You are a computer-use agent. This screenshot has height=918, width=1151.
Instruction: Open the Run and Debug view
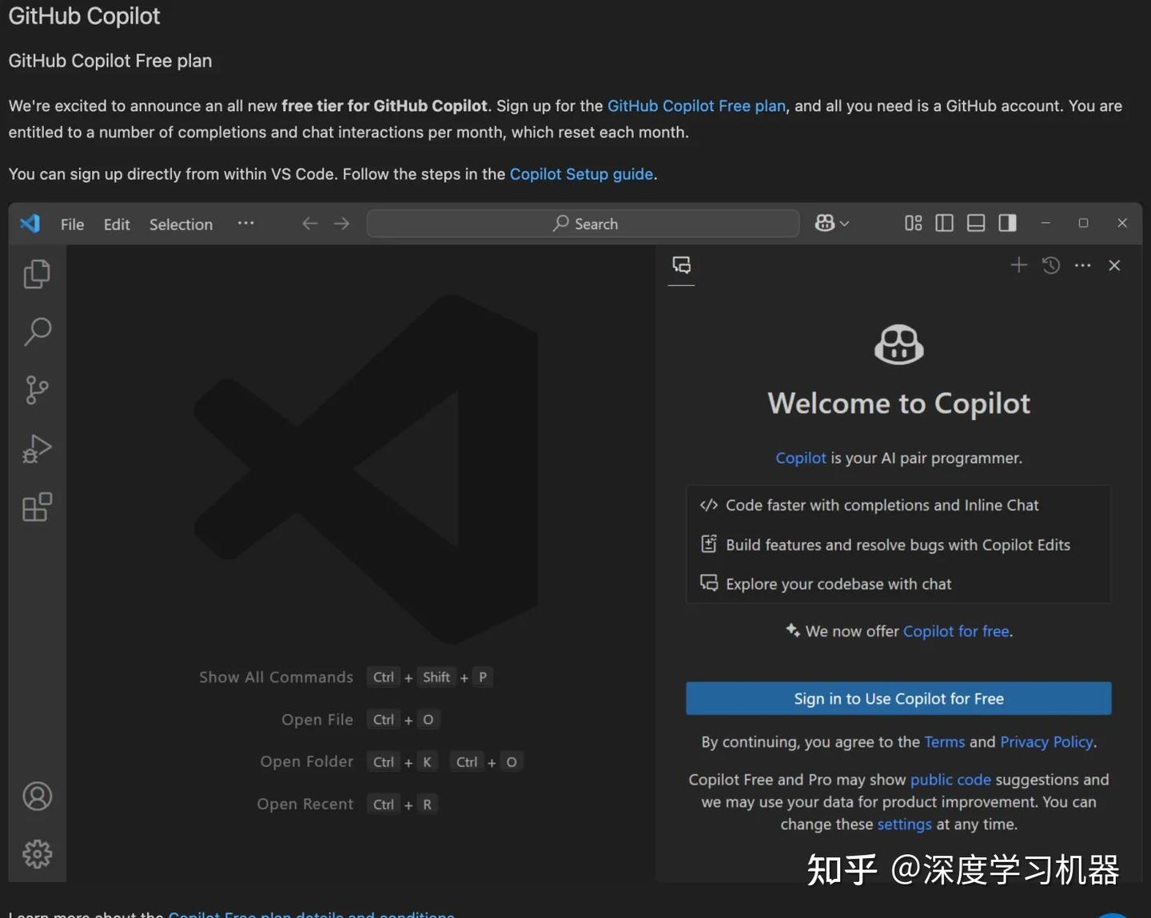coord(37,448)
